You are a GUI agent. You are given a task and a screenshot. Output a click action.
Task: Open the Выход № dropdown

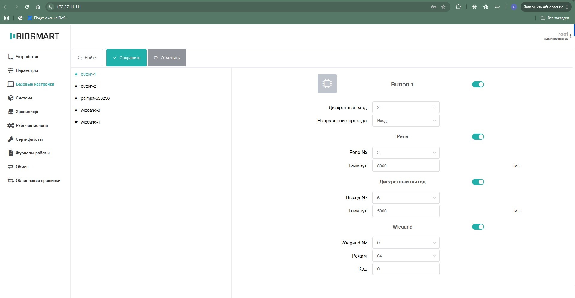coord(406,198)
